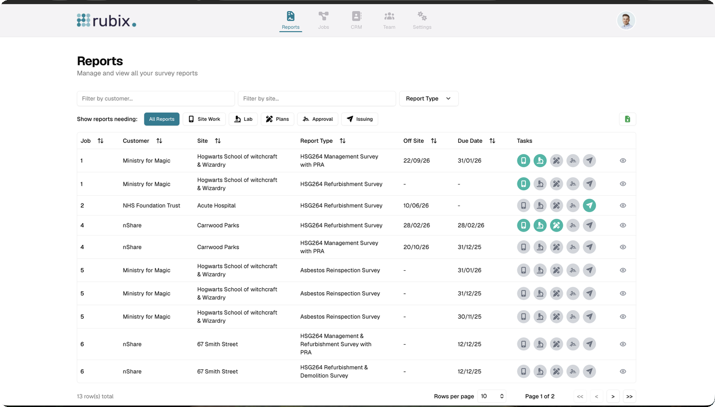This screenshot has width=715, height=407.
Task: View the 22/09/26 Management Survey report eye icon
Action: coord(623,161)
